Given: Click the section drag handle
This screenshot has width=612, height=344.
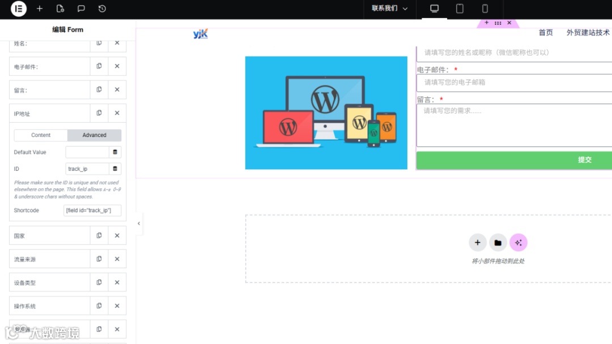Looking at the screenshot, I should tap(498, 23).
